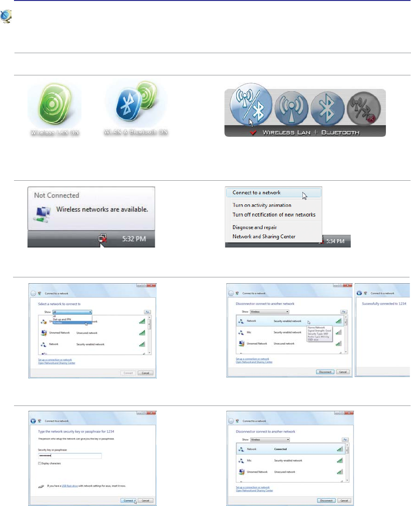Click the Network row icon in Select a network window

(44, 344)
